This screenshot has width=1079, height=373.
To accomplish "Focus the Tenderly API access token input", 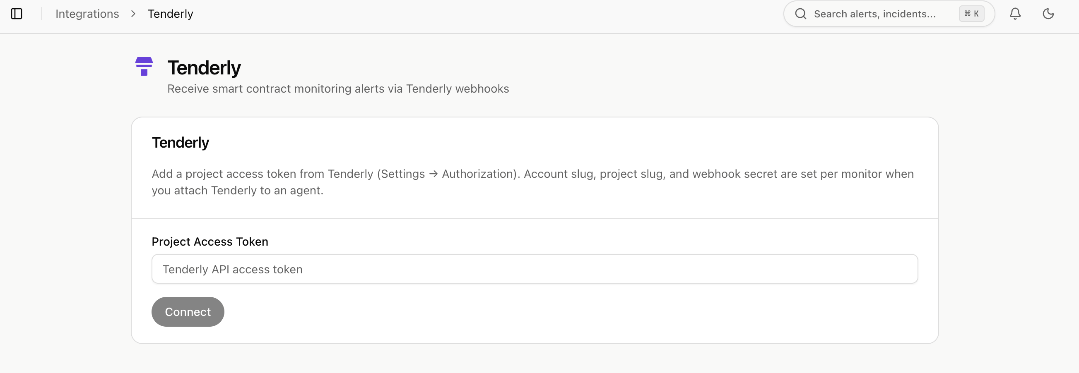I will click(x=535, y=269).
